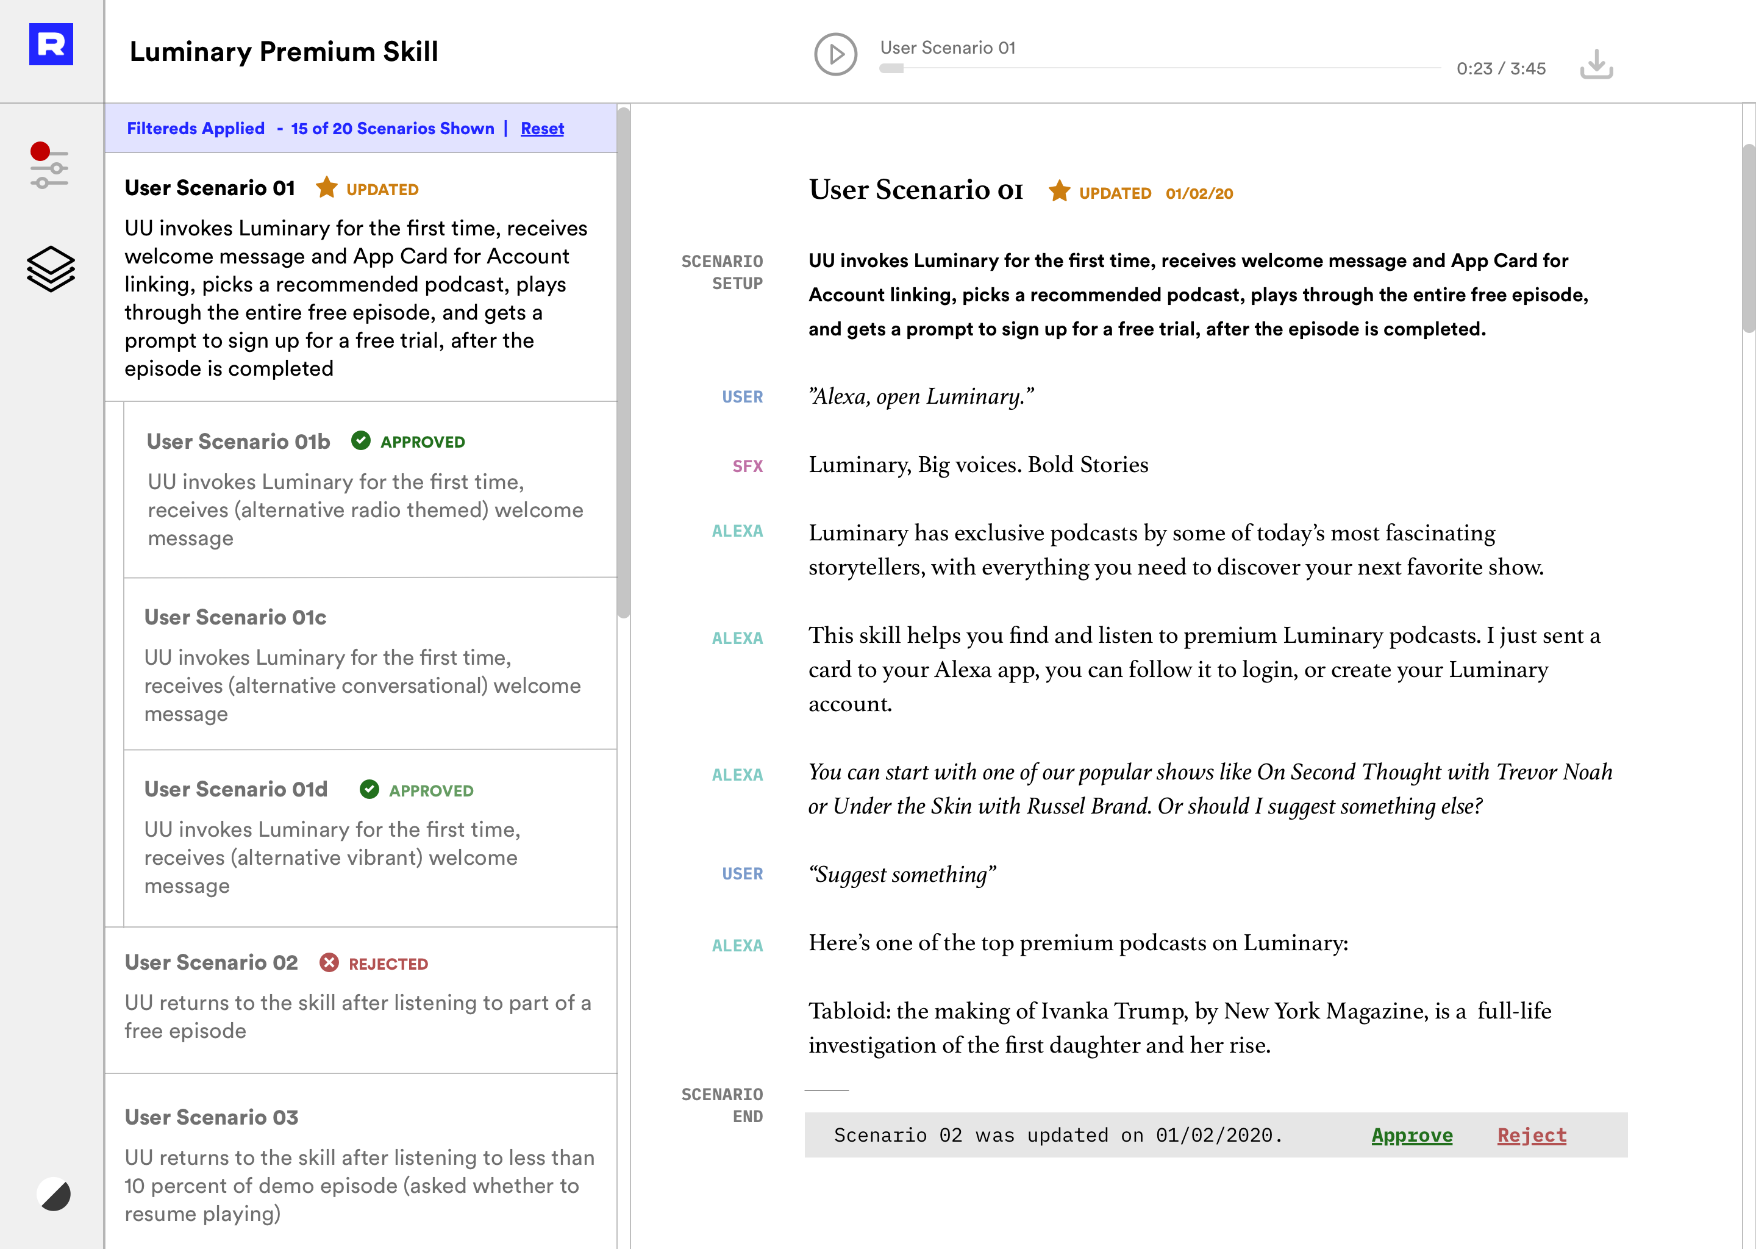This screenshot has width=1756, height=1249.
Task: Download the scenario audio file
Action: (1596, 64)
